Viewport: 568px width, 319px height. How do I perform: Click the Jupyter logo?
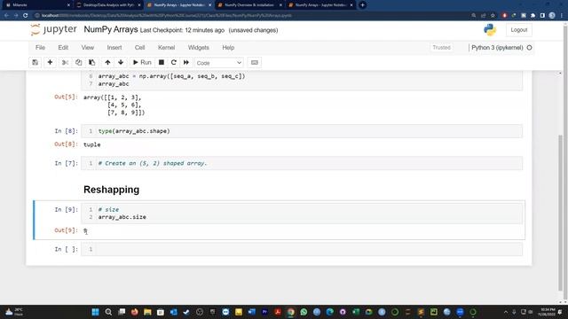coord(53,29)
